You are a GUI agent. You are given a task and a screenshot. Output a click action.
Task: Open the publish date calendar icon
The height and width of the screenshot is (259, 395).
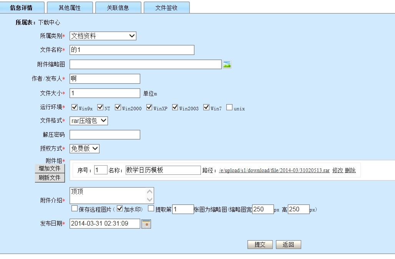[x=146, y=224]
